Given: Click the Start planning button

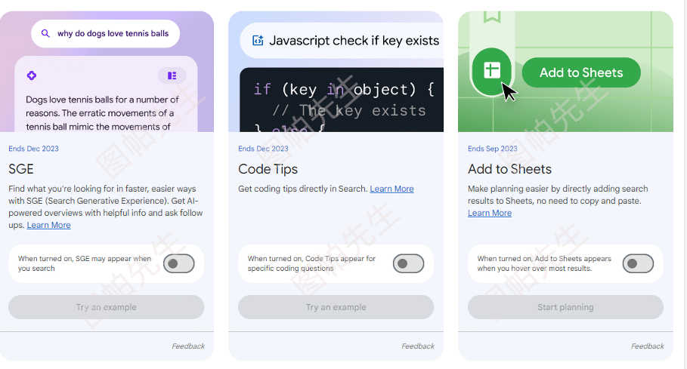Looking at the screenshot, I should pyautogui.click(x=565, y=307).
